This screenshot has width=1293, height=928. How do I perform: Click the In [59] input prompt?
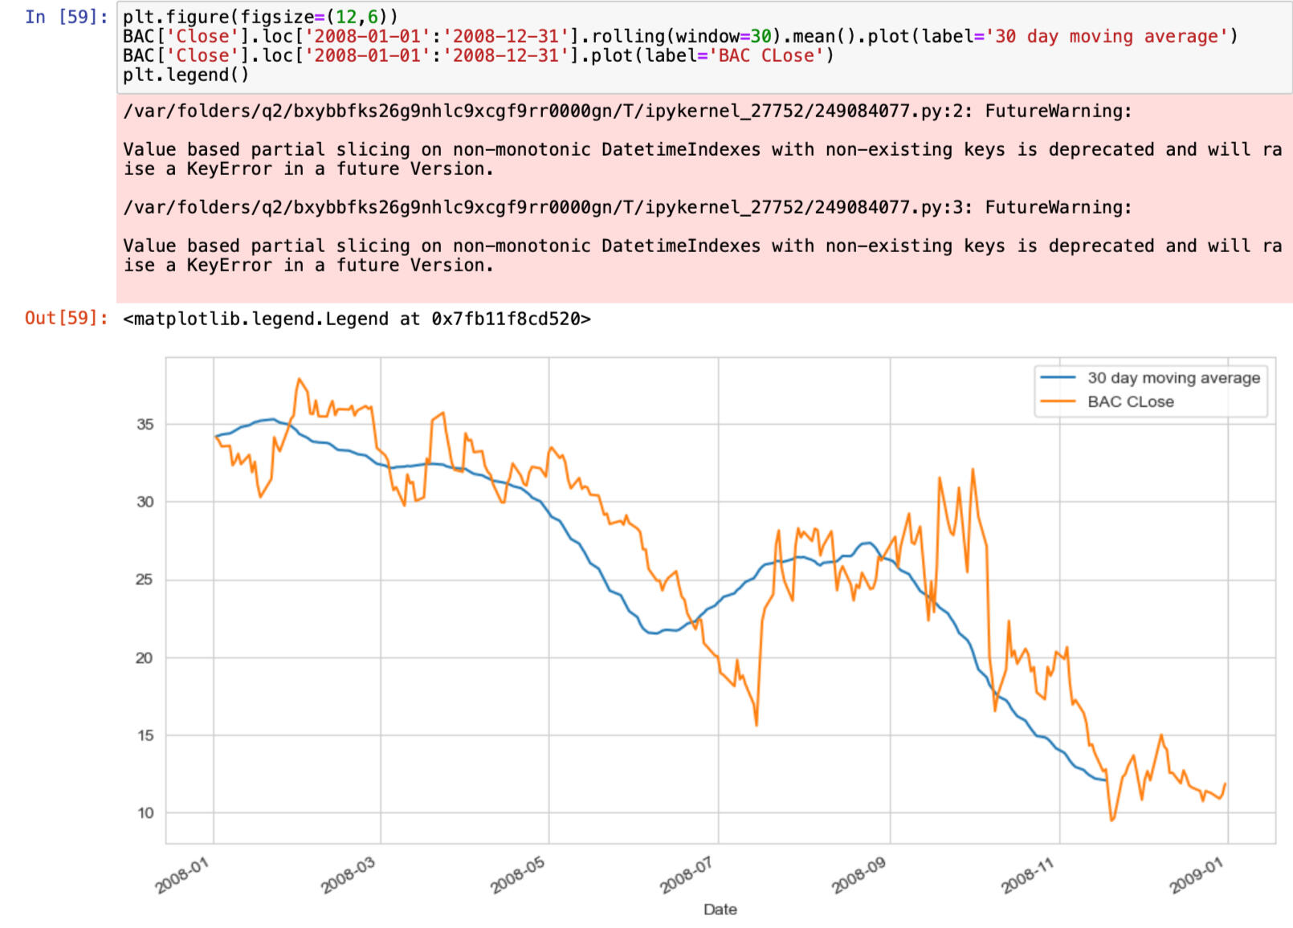pyautogui.click(x=66, y=17)
